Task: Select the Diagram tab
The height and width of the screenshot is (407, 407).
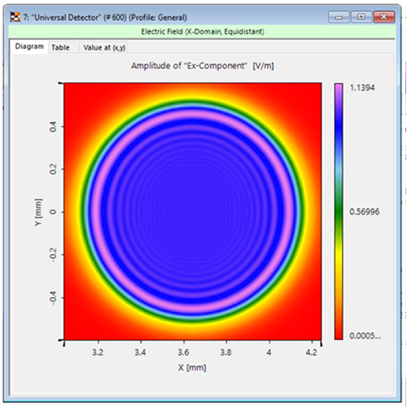Action: click(x=29, y=46)
